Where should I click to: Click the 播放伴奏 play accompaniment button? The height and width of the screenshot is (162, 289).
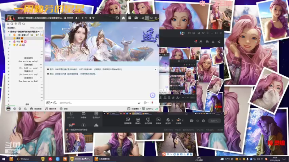coord(51,109)
